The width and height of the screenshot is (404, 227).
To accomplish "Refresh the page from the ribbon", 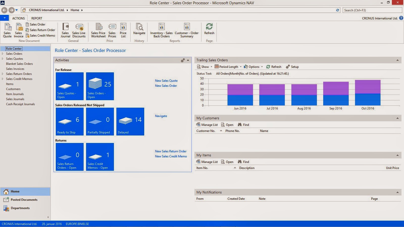I will click(x=209, y=29).
